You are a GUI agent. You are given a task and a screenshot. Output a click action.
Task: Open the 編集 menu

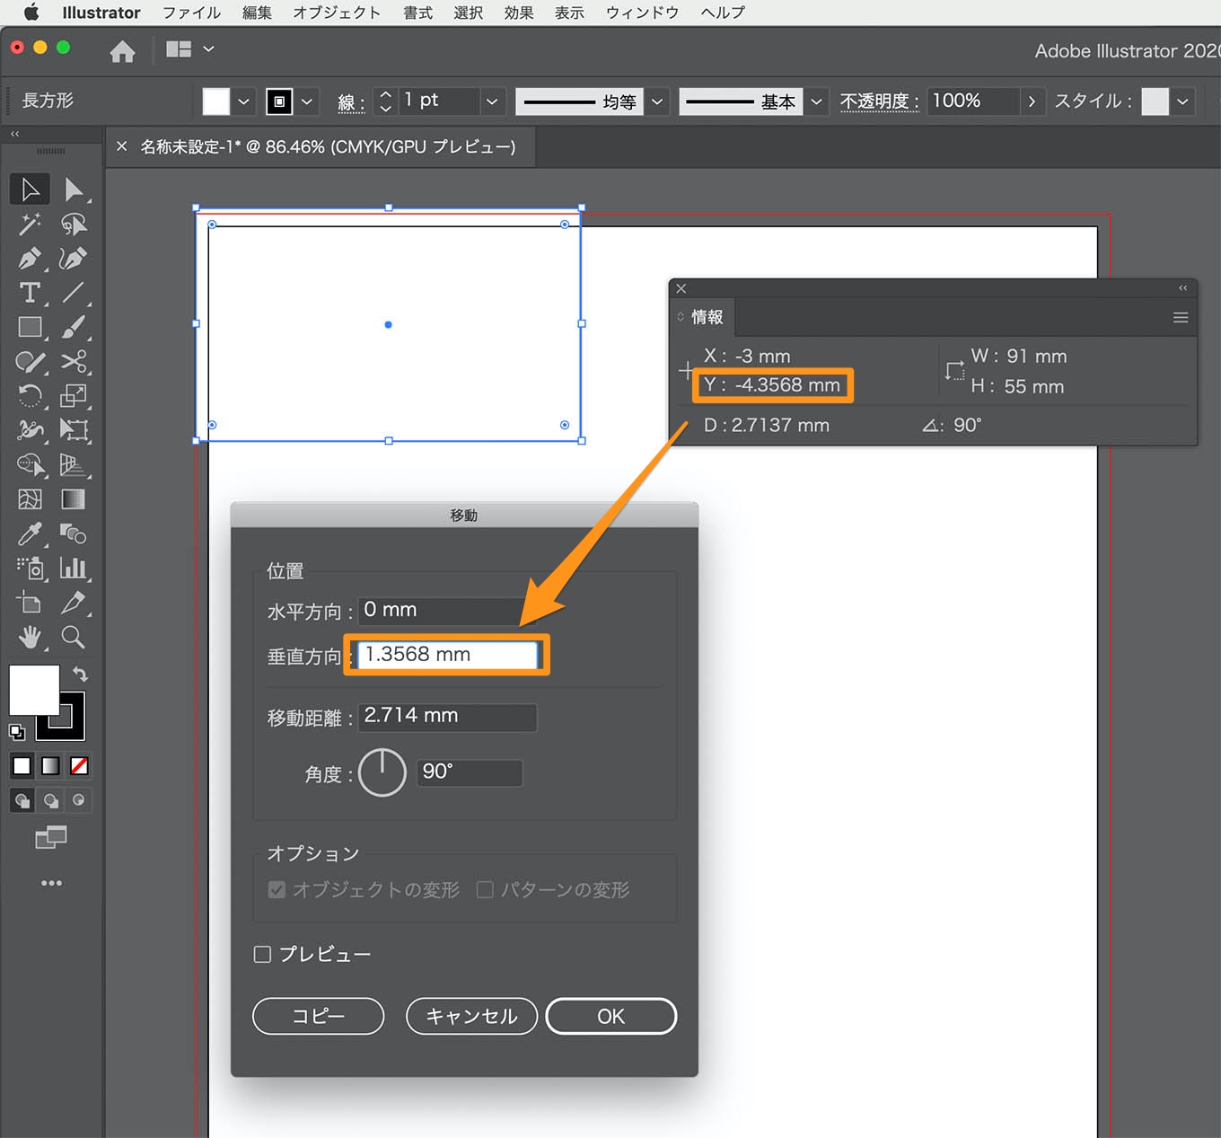click(x=257, y=13)
